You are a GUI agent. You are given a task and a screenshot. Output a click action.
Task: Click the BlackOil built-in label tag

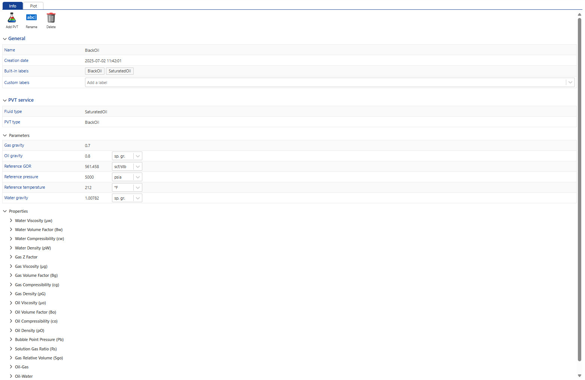94,71
